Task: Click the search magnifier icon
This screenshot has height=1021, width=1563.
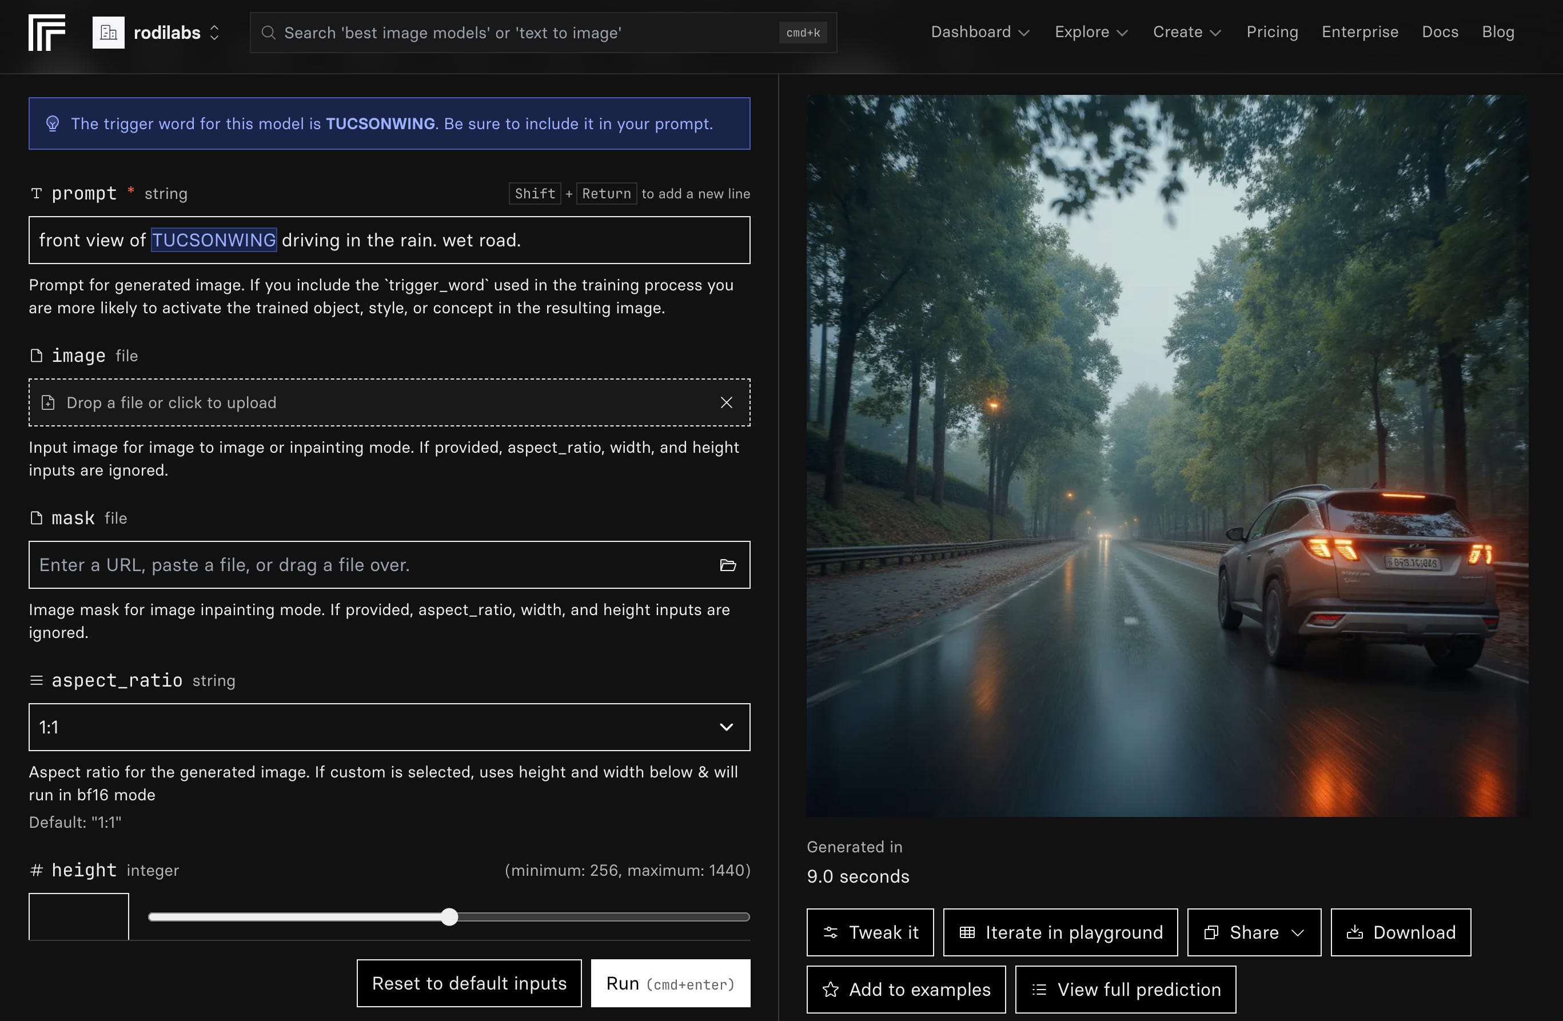Action: pyautogui.click(x=268, y=33)
